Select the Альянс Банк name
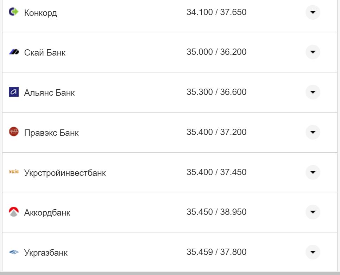 pos(49,93)
